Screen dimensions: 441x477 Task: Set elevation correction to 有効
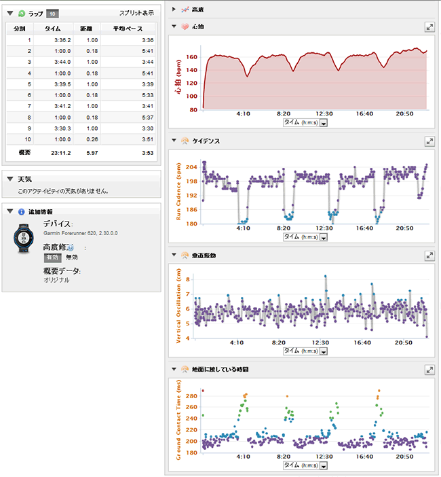52,258
